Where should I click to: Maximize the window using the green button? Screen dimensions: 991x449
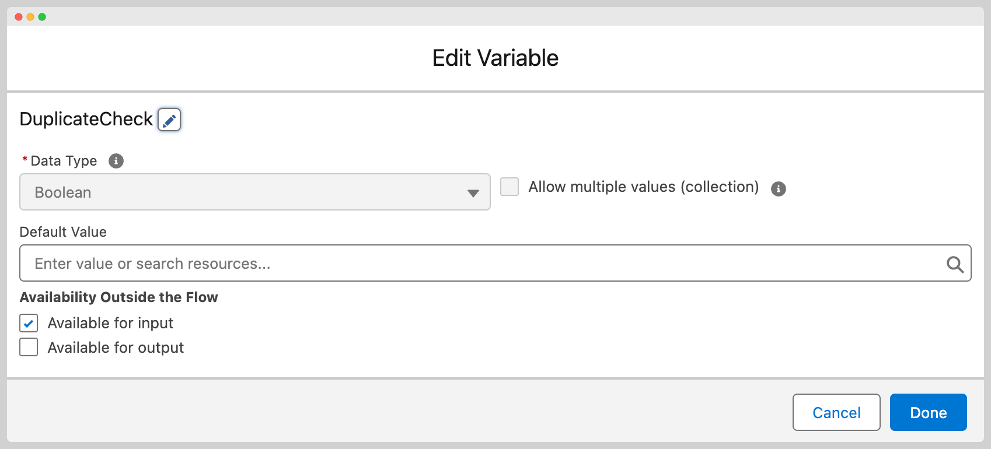coord(42,17)
